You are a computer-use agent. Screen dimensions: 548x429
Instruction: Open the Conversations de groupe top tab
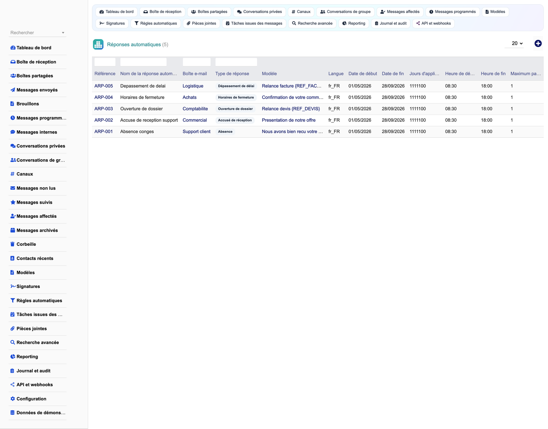[345, 12]
